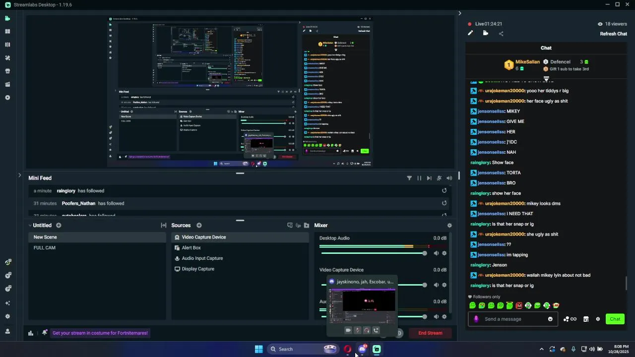The width and height of the screenshot is (635, 357).
Task: Toggle microphone mute in the Discord preview popup
Action: (357, 330)
